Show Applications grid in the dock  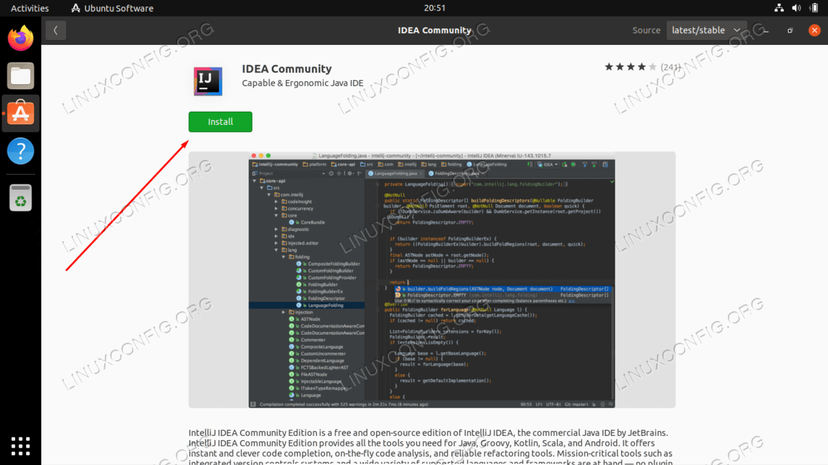[x=21, y=446]
